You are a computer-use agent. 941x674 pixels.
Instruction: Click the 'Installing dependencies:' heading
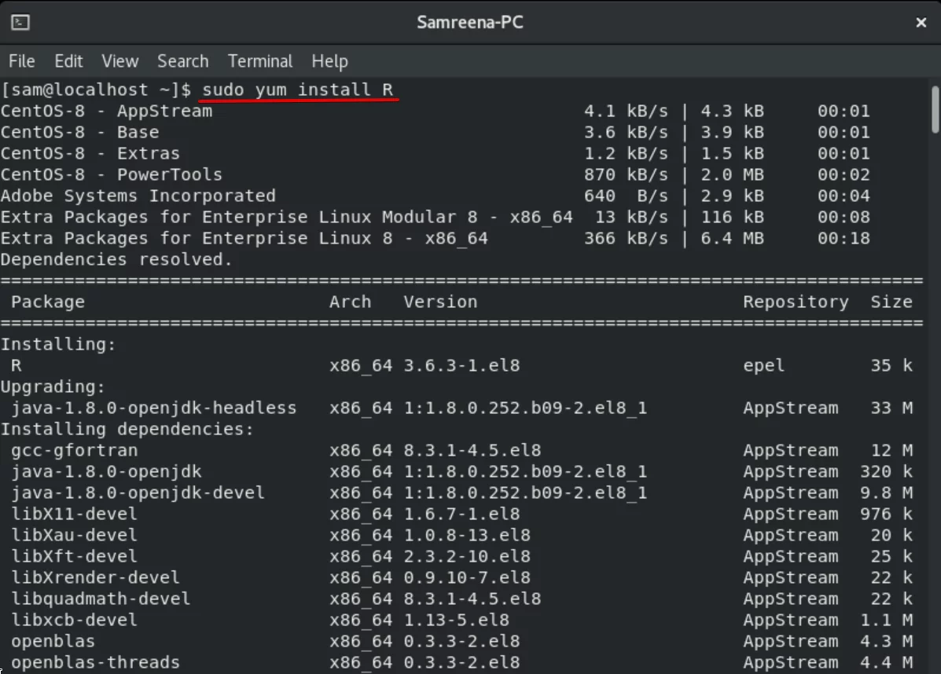click(127, 430)
